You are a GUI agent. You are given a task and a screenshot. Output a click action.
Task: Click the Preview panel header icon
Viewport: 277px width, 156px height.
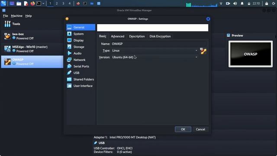(x=229, y=36)
